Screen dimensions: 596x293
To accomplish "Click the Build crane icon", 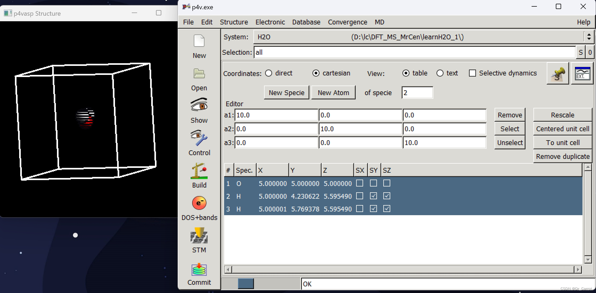I will coord(199,171).
